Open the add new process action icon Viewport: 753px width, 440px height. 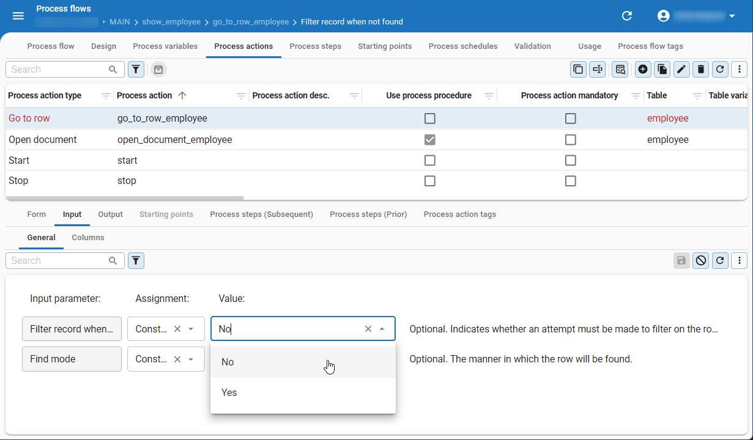pyautogui.click(x=642, y=69)
